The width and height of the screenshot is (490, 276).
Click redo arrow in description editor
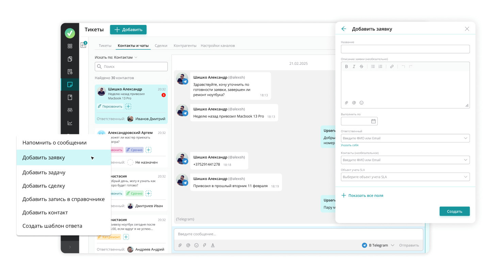(411, 66)
